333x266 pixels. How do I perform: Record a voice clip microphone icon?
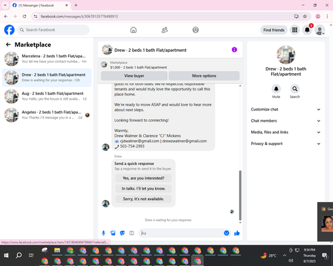click(103, 233)
